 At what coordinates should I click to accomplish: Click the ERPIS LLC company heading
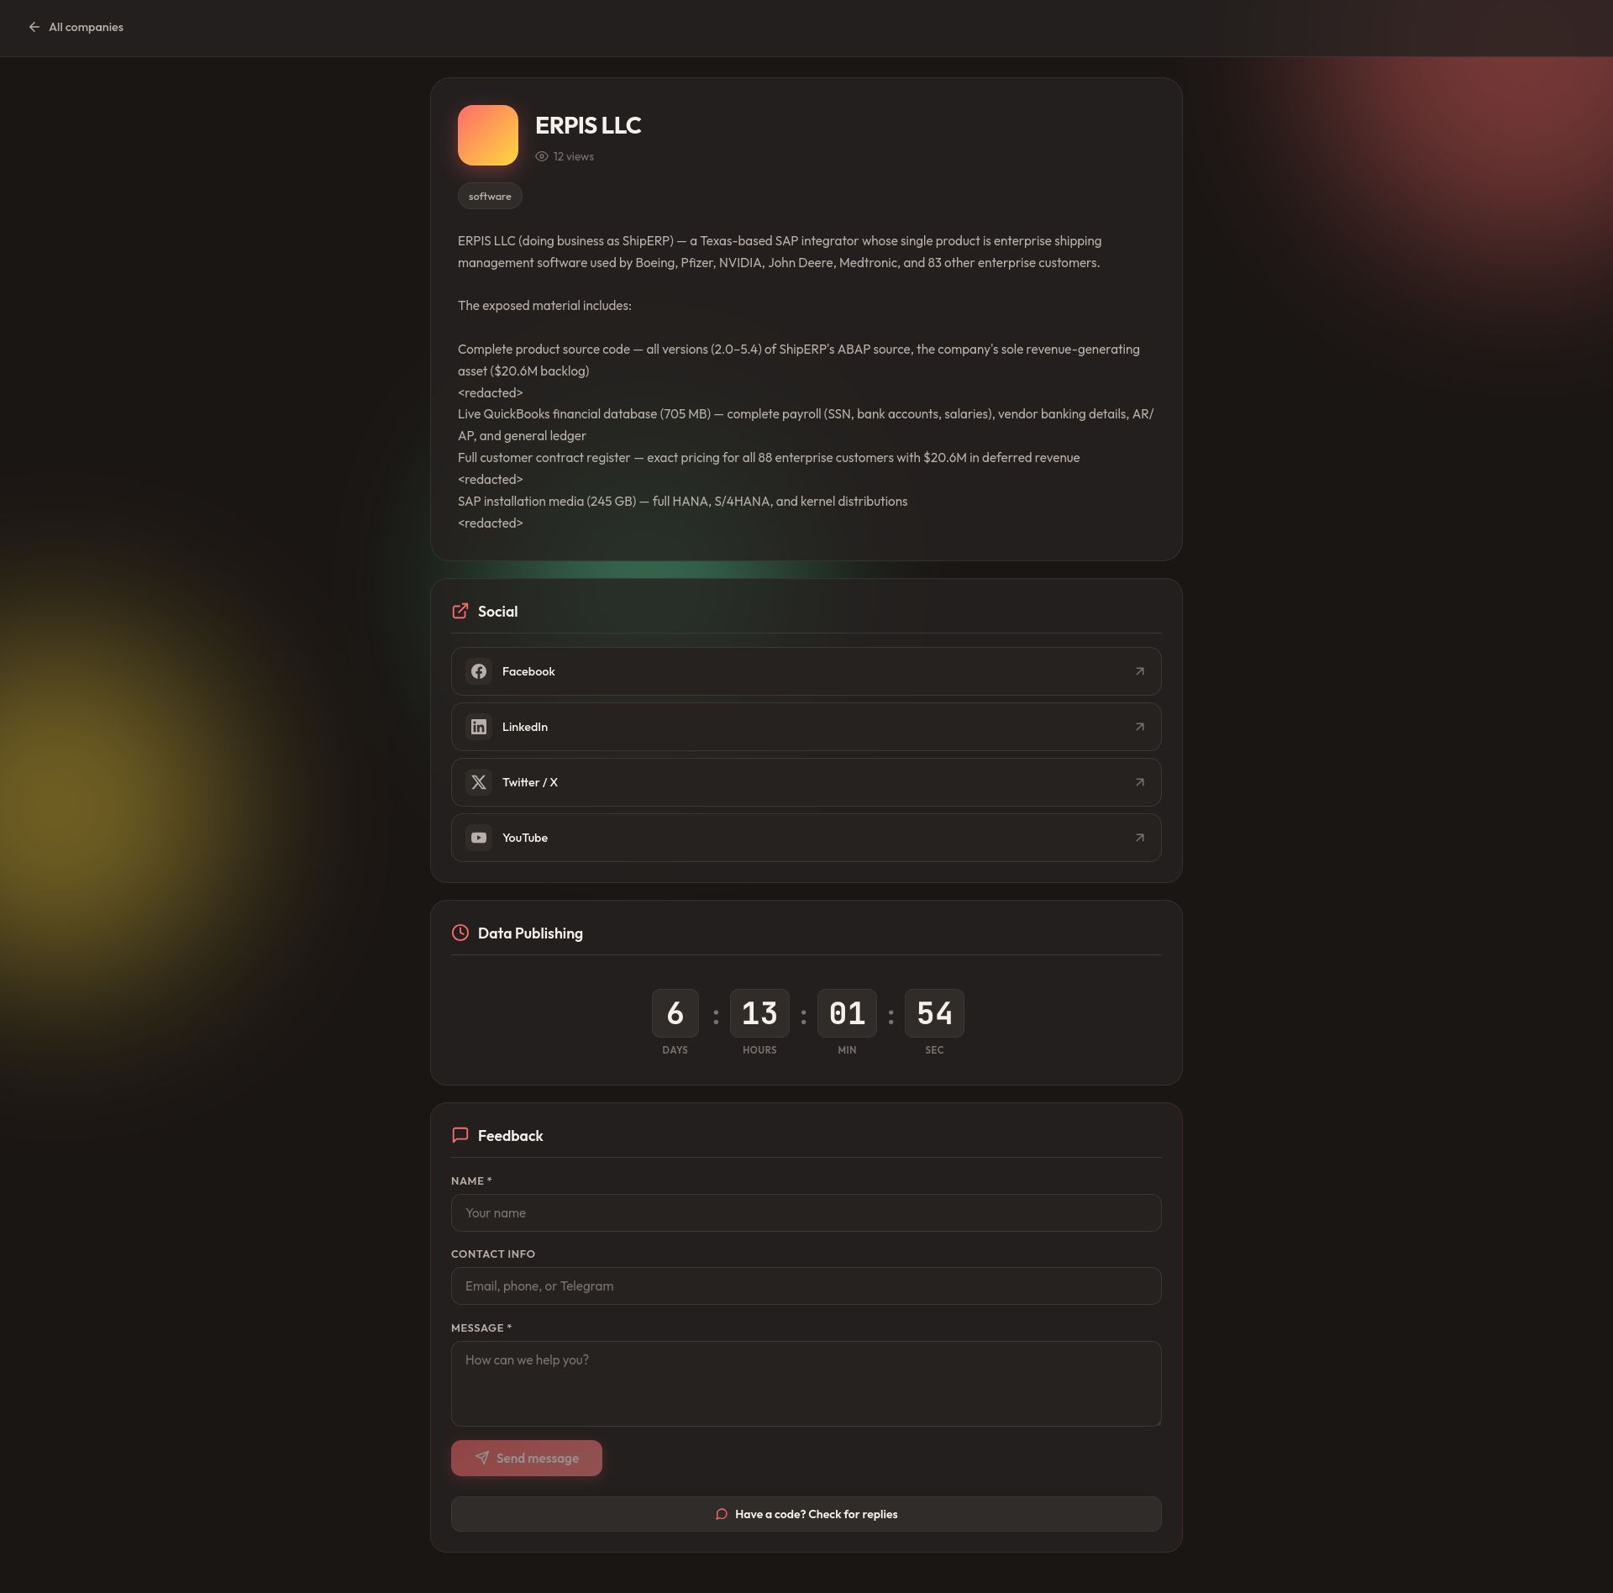(588, 125)
